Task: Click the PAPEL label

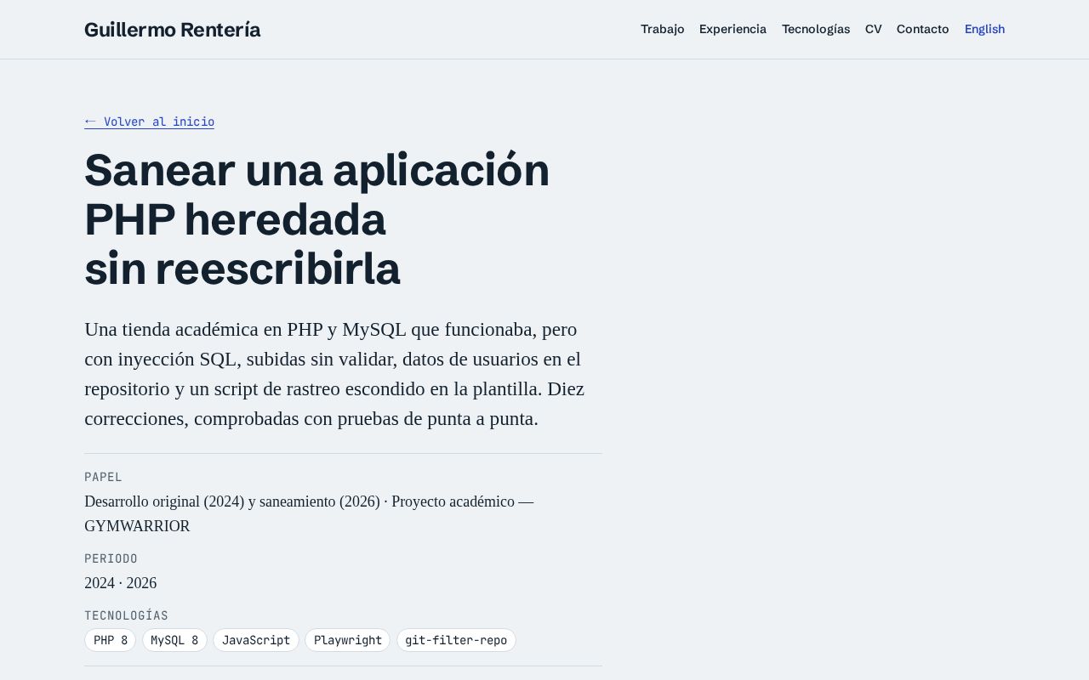Action: point(103,477)
